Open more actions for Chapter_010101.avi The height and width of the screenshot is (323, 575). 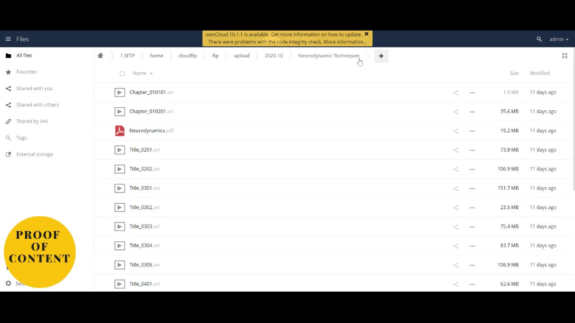(x=472, y=92)
